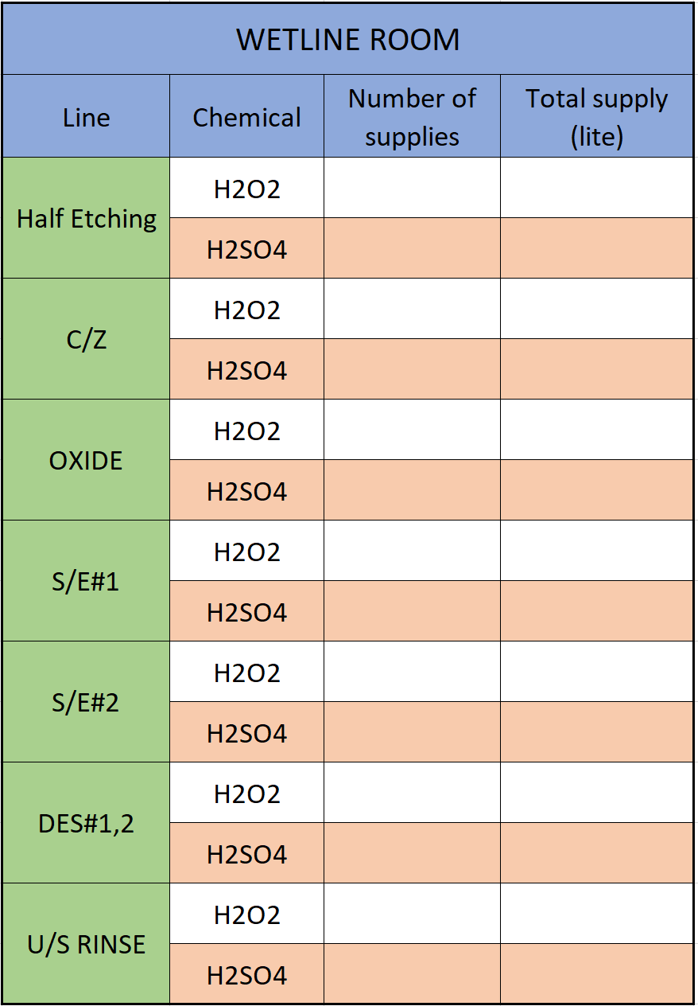Image resolution: width=698 pixels, height=1006 pixels.
Task: Select the U/S RINSE line cell
Action: [x=86, y=944]
